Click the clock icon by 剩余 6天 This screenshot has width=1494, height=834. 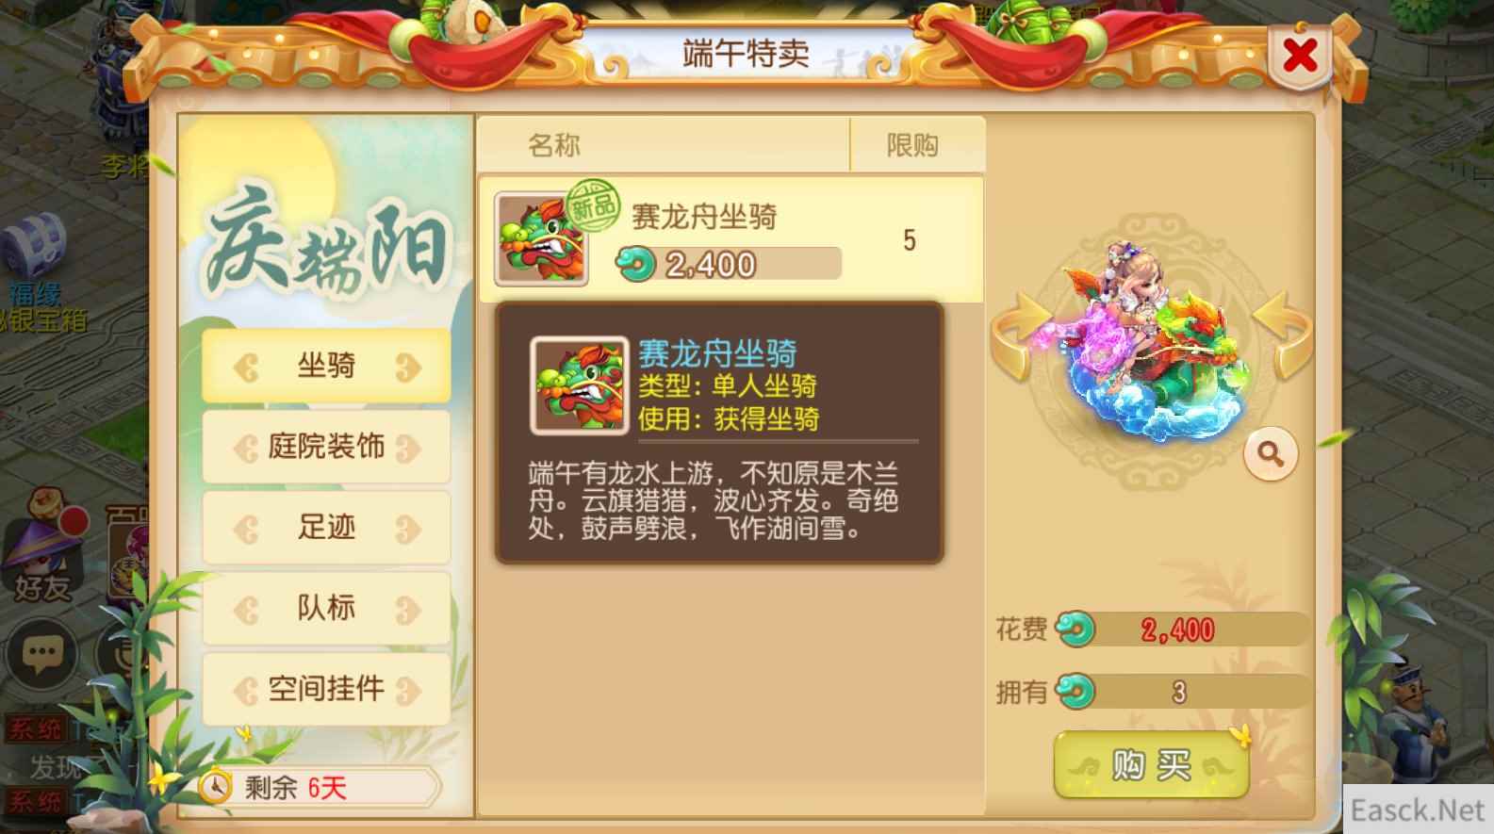(x=216, y=786)
